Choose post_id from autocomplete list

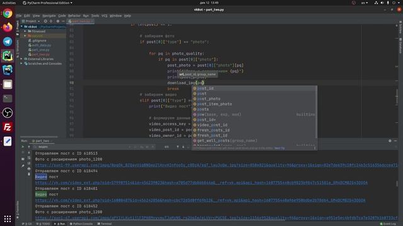[254, 89]
